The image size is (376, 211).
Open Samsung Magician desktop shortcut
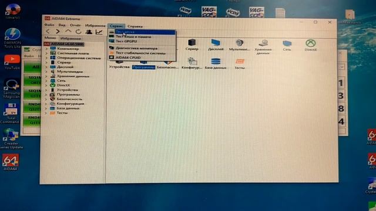point(12,89)
